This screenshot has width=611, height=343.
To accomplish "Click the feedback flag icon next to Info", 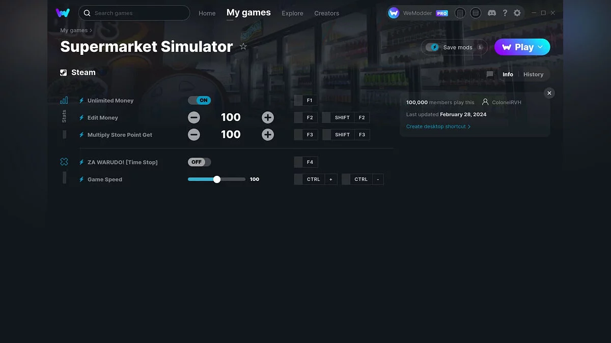I will pos(489,74).
